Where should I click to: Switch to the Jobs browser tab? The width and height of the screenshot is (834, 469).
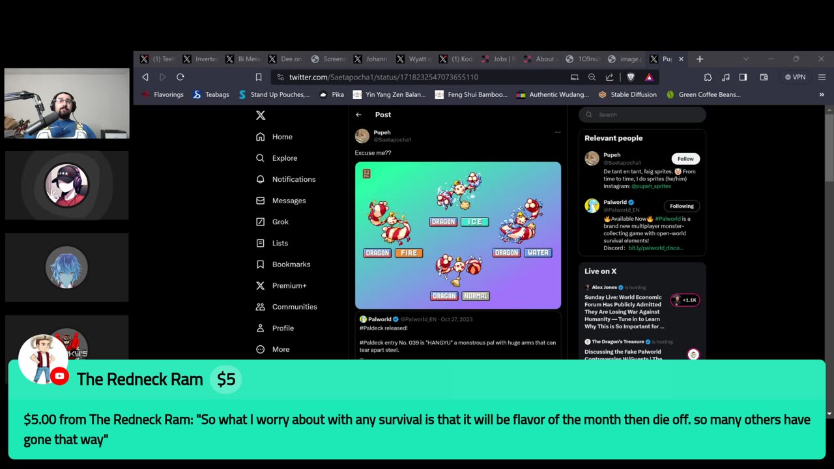(x=498, y=59)
